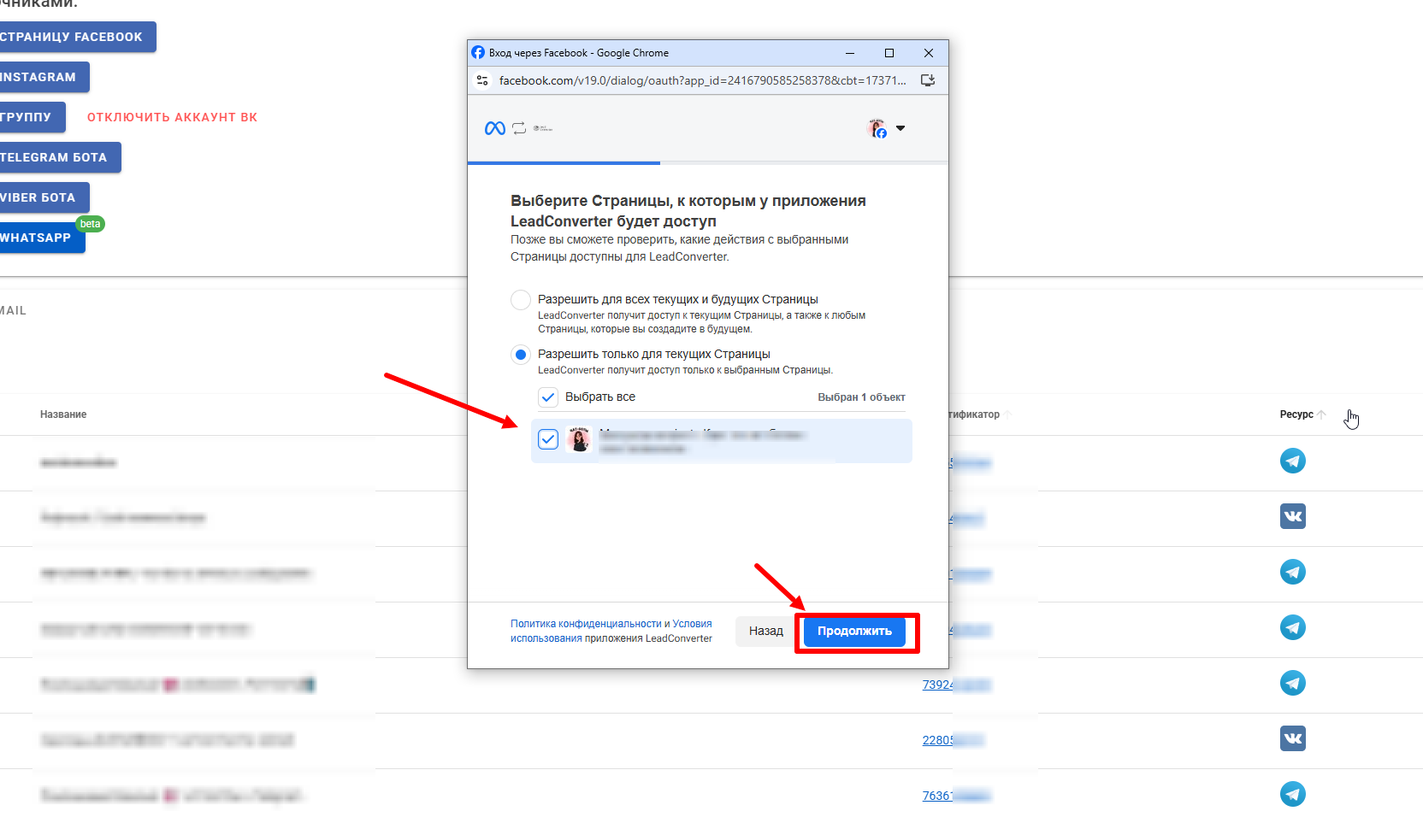The width and height of the screenshot is (1423, 817).
Task: Click the VK icon in the second table row
Action: tap(1292, 516)
